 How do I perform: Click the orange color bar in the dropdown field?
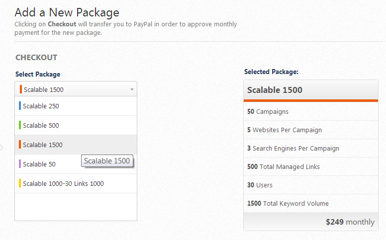pyautogui.click(x=21, y=89)
